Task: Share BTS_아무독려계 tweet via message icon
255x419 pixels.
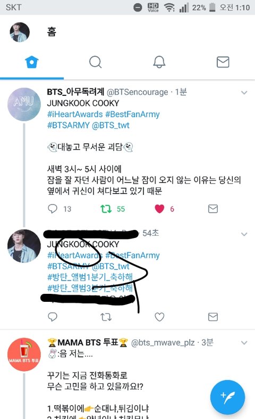Action: click(x=213, y=209)
